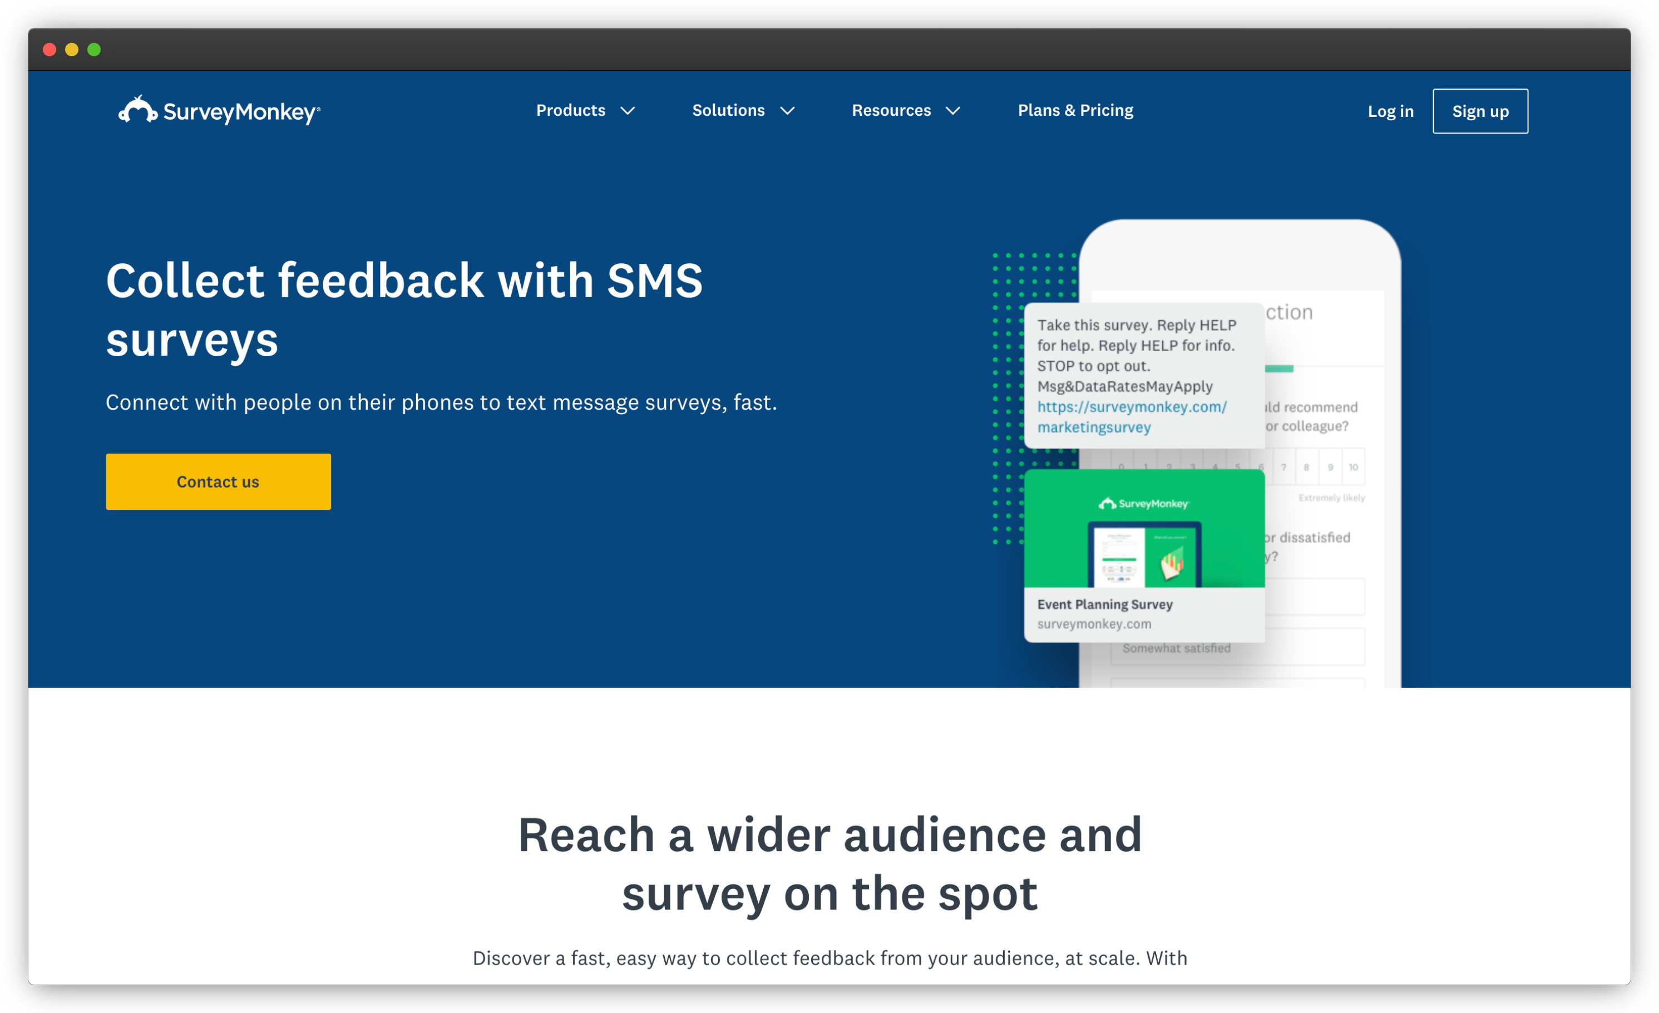Open the Products dropdown menu
This screenshot has height=1013, width=1659.
(584, 110)
